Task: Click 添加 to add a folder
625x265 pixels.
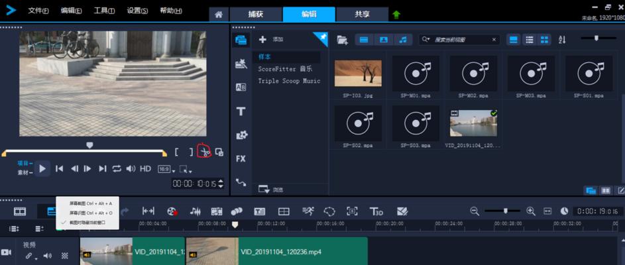Action: pos(271,40)
